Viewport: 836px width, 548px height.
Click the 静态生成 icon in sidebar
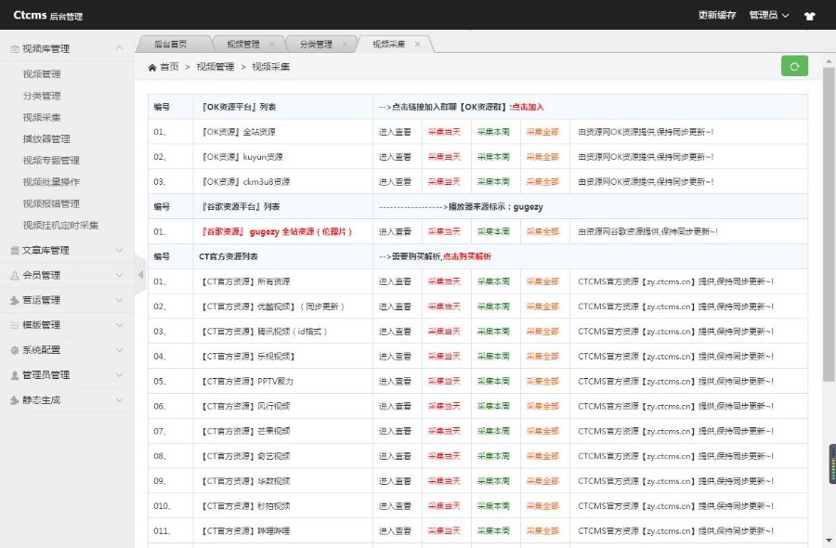click(15, 399)
